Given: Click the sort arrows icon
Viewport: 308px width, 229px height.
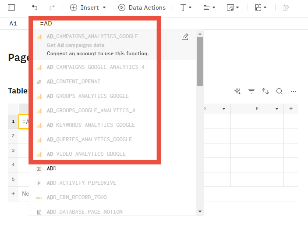Looking at the screenshot, I should pyautogui.click(x=266, y=91).
